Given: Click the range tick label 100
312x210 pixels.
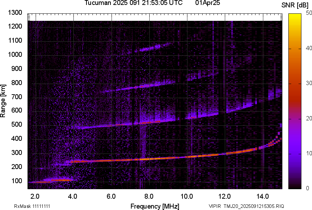Looking at the screenshot, I should click(17, 181).
